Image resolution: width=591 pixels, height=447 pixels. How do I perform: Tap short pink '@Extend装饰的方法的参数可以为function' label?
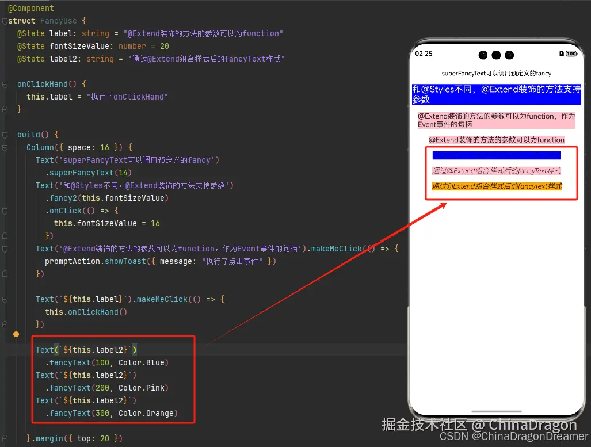click(497, 140)
